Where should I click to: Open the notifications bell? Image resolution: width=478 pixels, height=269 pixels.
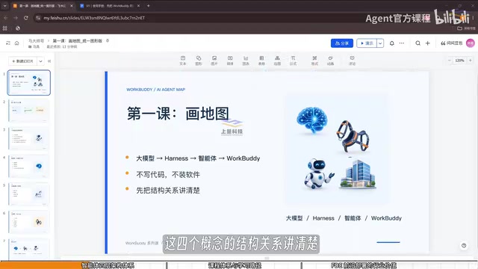(391, 43)
